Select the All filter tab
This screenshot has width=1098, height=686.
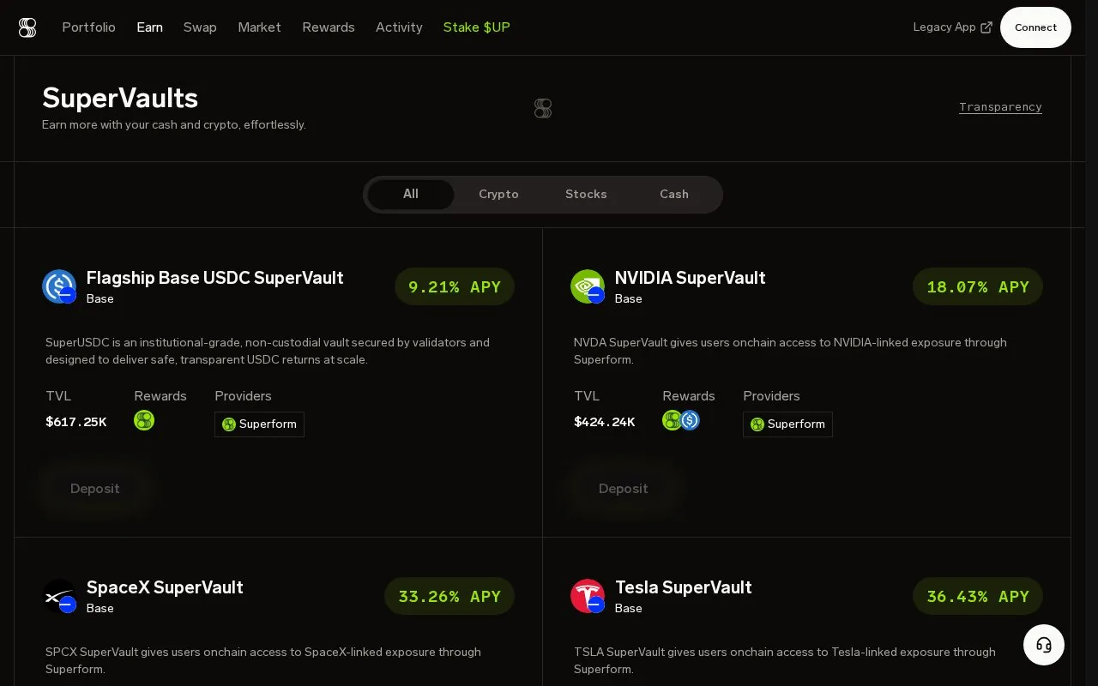[x=411, y=195]
